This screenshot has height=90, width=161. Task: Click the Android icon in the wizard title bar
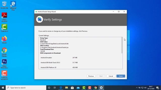[36, 12]
